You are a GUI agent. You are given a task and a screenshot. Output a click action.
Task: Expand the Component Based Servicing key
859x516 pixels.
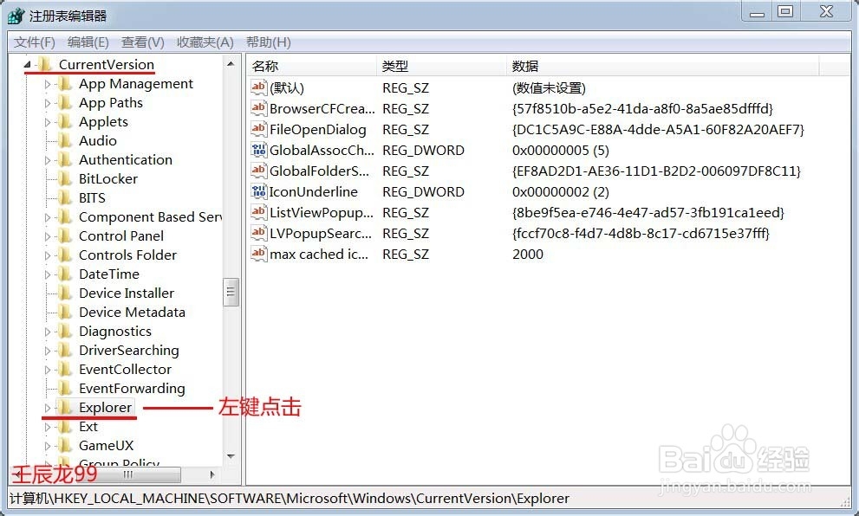[48, 218]
